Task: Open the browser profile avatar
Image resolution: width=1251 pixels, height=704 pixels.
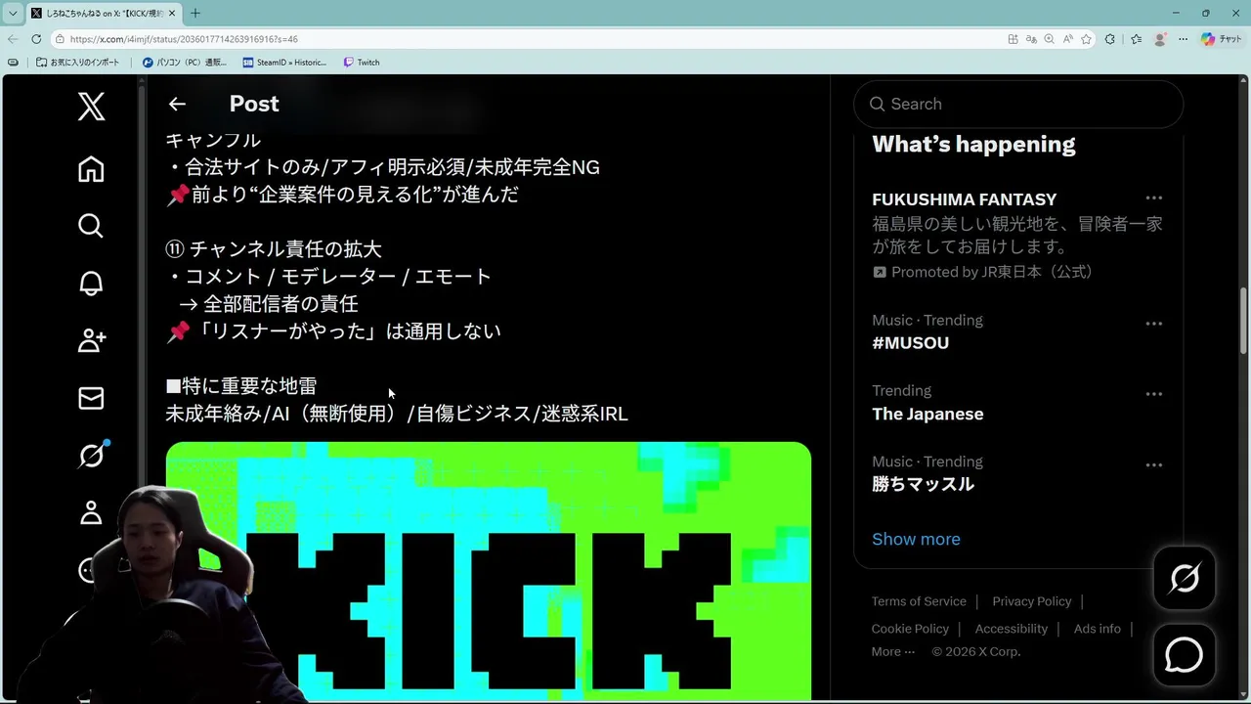Action: (x=1160, y=39)
